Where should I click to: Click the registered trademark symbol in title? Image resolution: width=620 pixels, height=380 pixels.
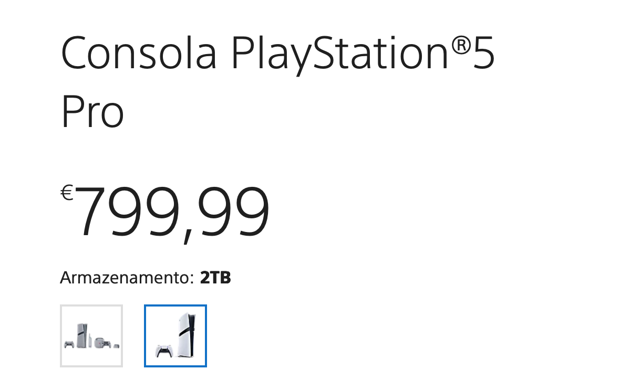click(461, 45)
